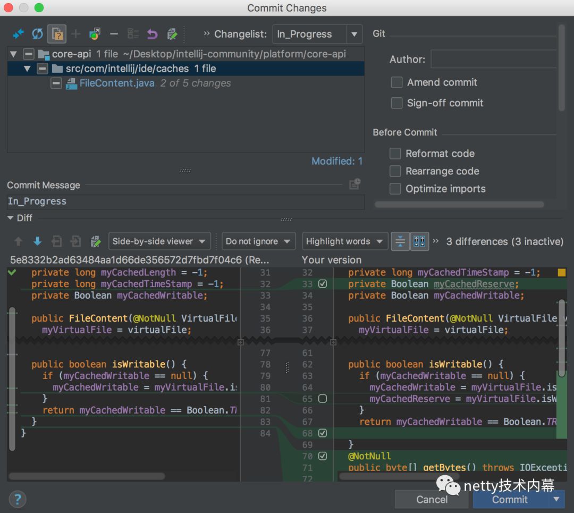Image resolution: width=574 pixels, height=513 pixels.
Task: Click Compare next file icon in Diff
Action: pyautogui.click(x=76, y=241)
